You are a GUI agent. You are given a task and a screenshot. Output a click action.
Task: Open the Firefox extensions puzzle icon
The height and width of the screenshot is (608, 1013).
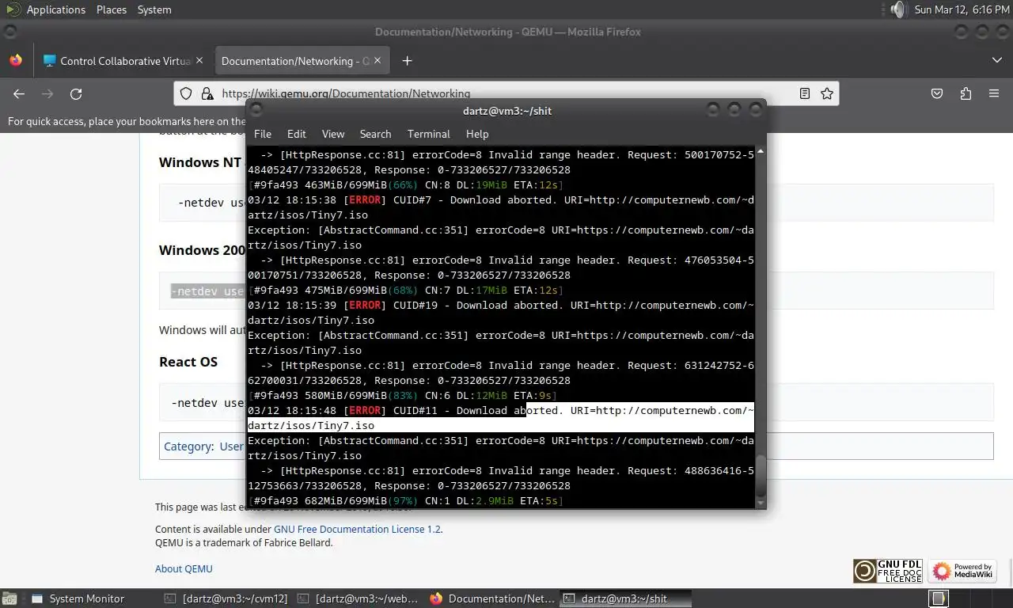(x=966, y=93)
